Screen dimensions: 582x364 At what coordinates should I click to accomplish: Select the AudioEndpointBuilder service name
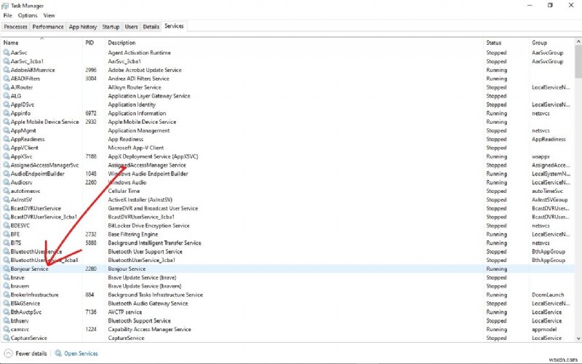(x=38, y=174)
